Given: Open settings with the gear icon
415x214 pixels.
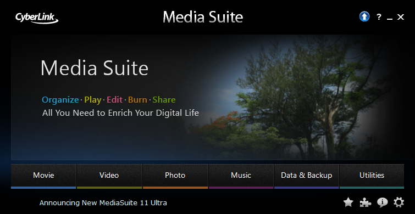Looking at the screenshot, I should click(x=399, y=202).
